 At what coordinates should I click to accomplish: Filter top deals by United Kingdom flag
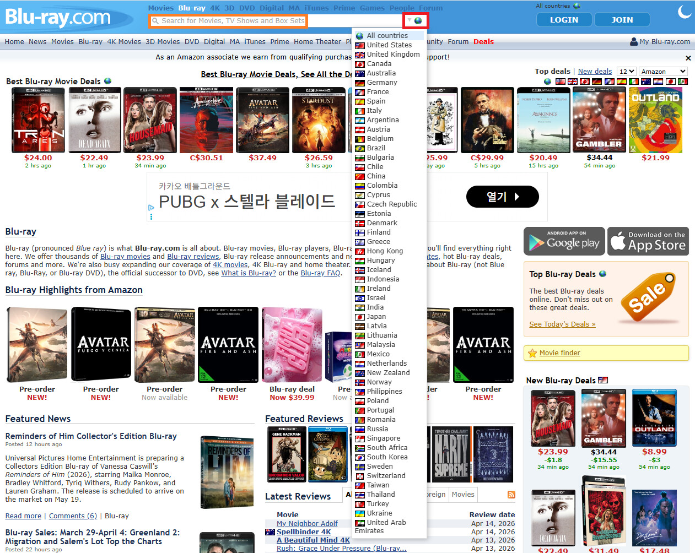point(573,82)
